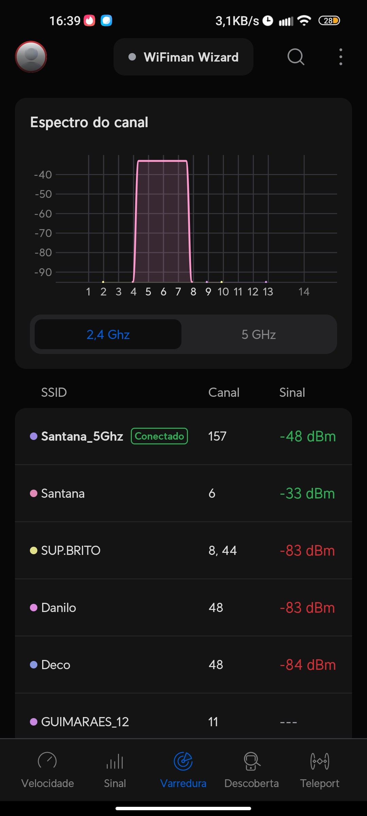Open the Sinal bars icon
Image resolution: width=367 pixels, height=816 pixels.
tap(115, 761)
